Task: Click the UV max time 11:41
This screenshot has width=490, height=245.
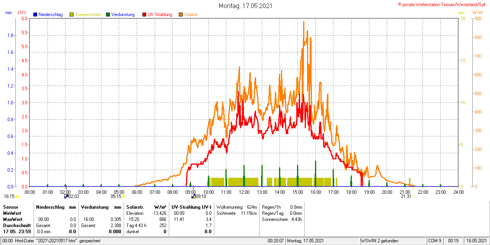Action: (179, 219)
